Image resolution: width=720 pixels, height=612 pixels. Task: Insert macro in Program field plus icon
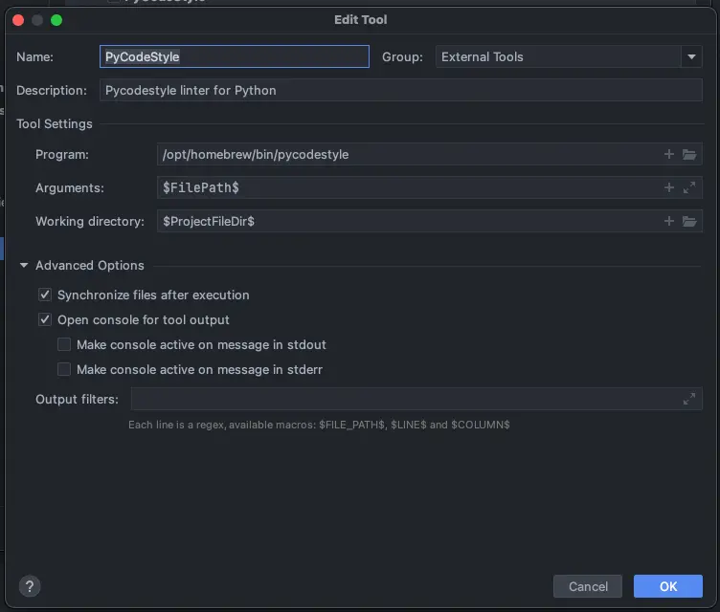tap(668, 154)
